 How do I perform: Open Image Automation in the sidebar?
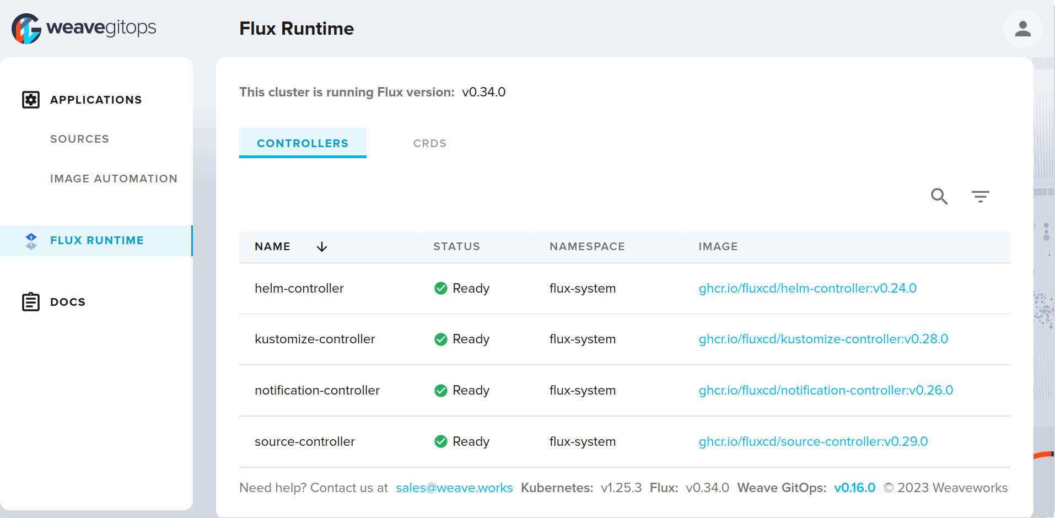(x=114, y=179)
